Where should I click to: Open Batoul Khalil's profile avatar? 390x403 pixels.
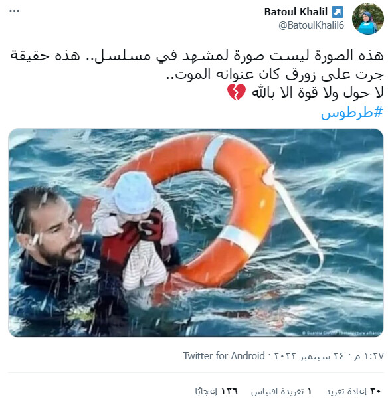[368, 19]
